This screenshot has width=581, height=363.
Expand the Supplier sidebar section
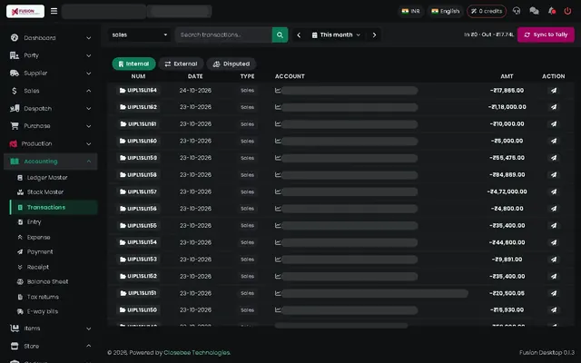click(x=51, y=73)
